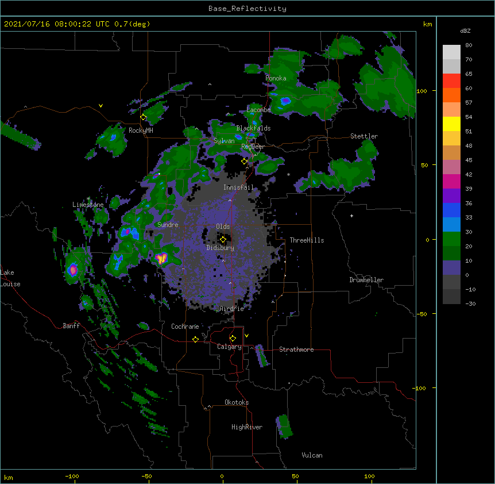Click the Blackfalds city label
The image size is (495, 484).
(x=253, y=128)
